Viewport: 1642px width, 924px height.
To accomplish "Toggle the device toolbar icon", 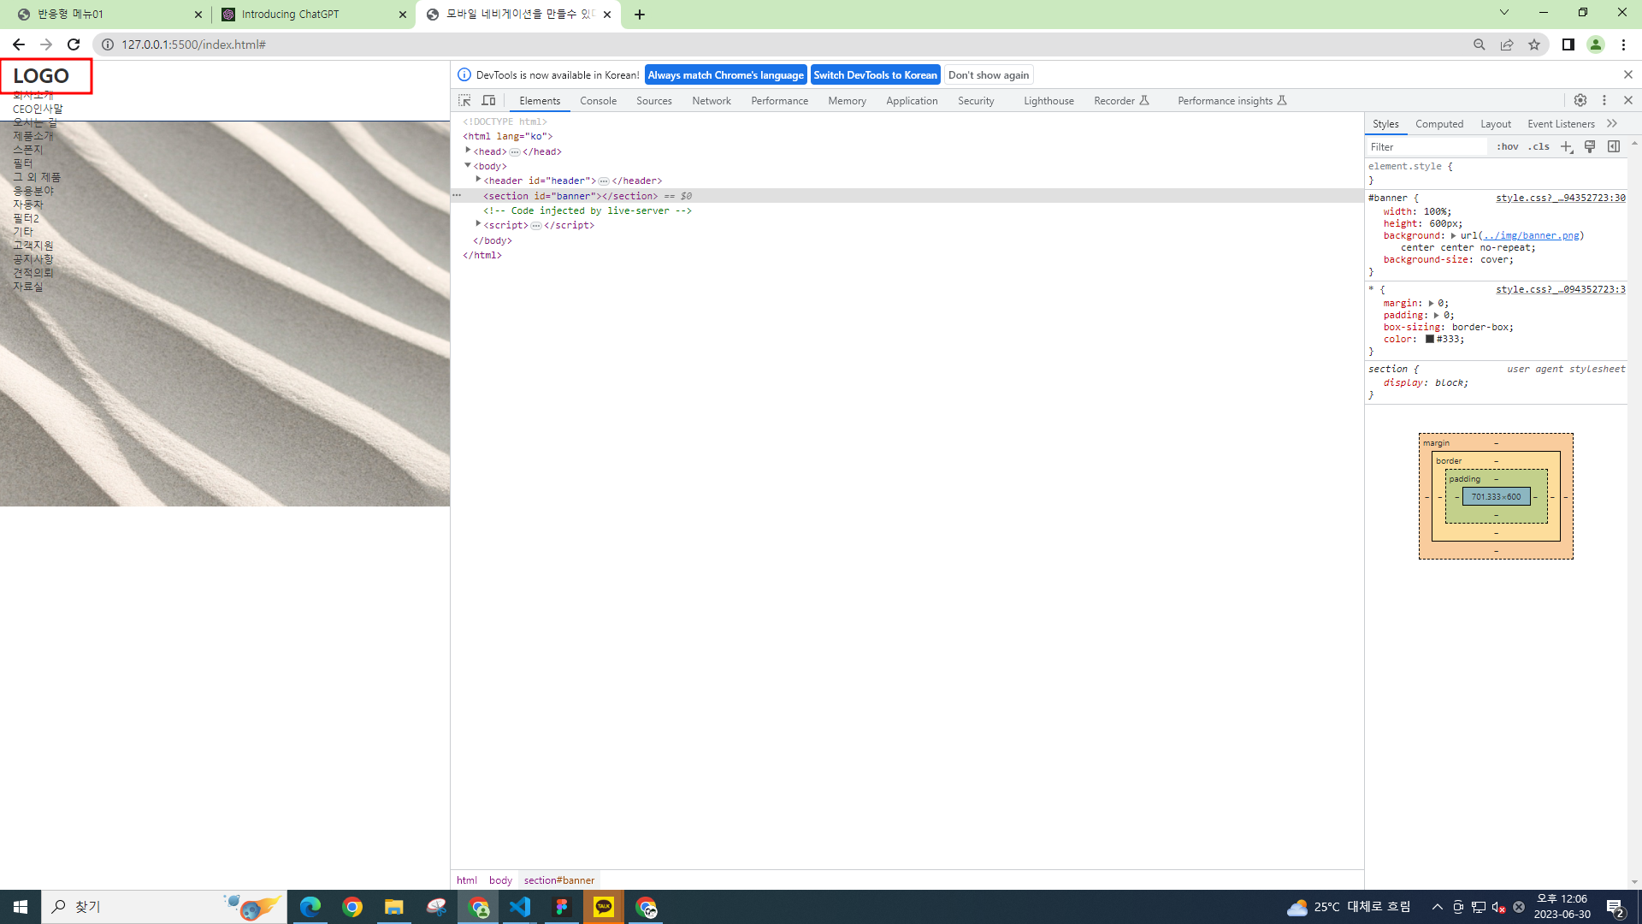I will coord(488,101).
